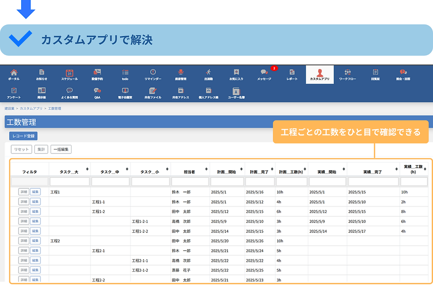Select the 斎藤 花子 assignee cell
Screen dimensions: 433x288
(190, 270)
